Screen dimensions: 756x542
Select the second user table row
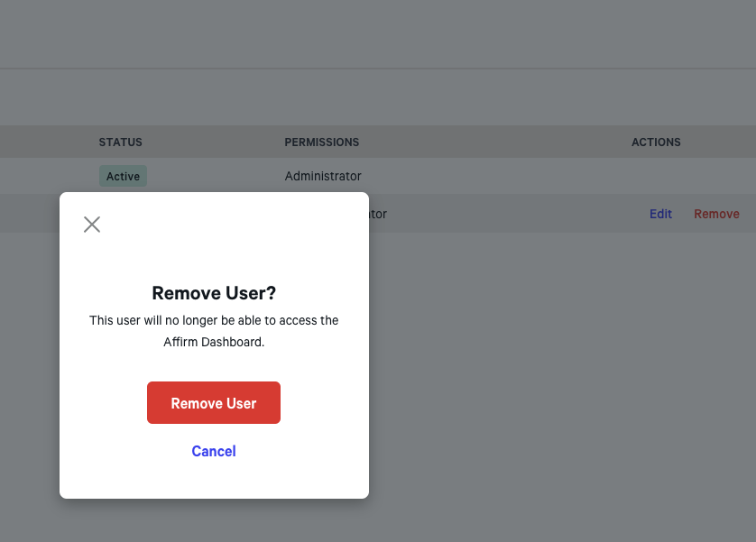[x=496, y=214]
